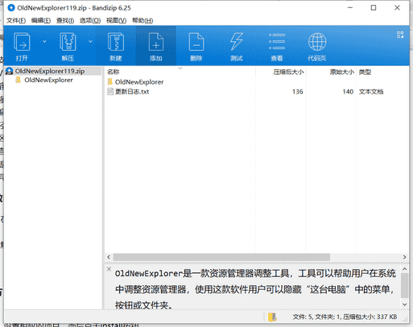Click the grid layout icon at toolbar right
The image size is (413, 327).
tap(400, 35)
